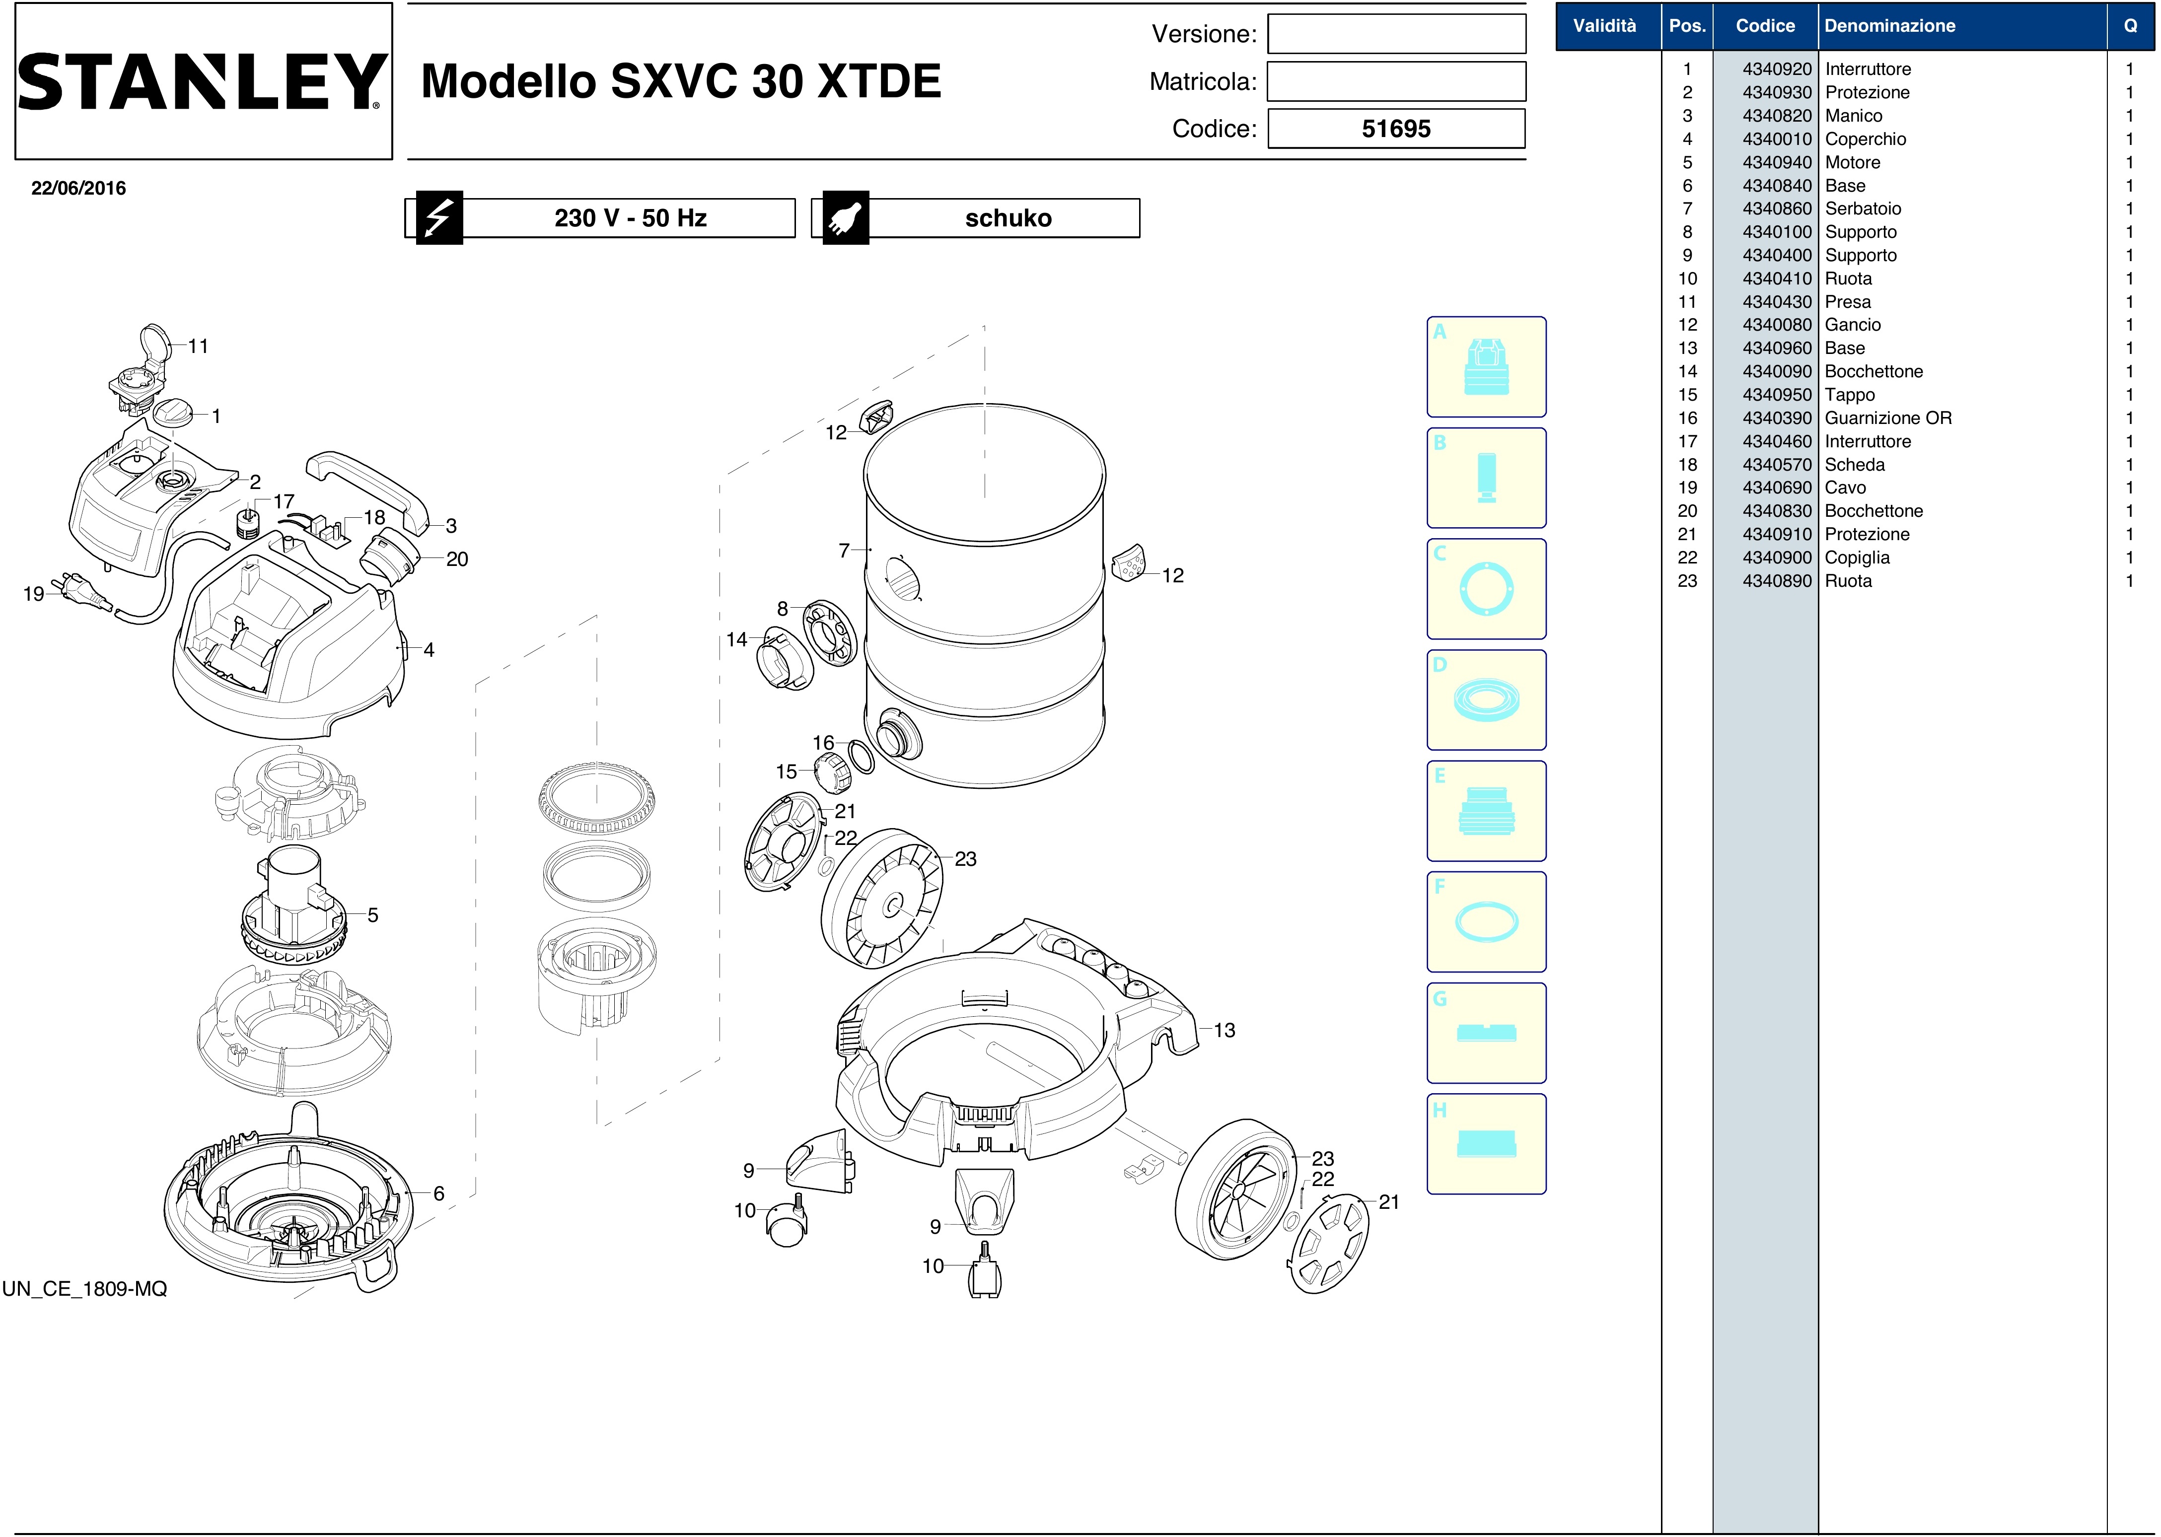2161x1537 pixels.
Task: Click the Codice column header in table
Action: (1764, 26)
